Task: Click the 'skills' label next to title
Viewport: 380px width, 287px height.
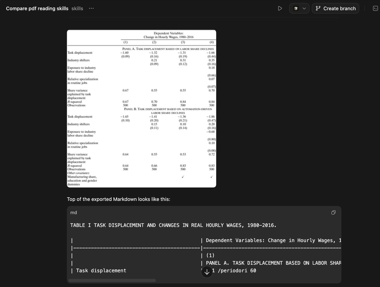Action: [77, 9]
